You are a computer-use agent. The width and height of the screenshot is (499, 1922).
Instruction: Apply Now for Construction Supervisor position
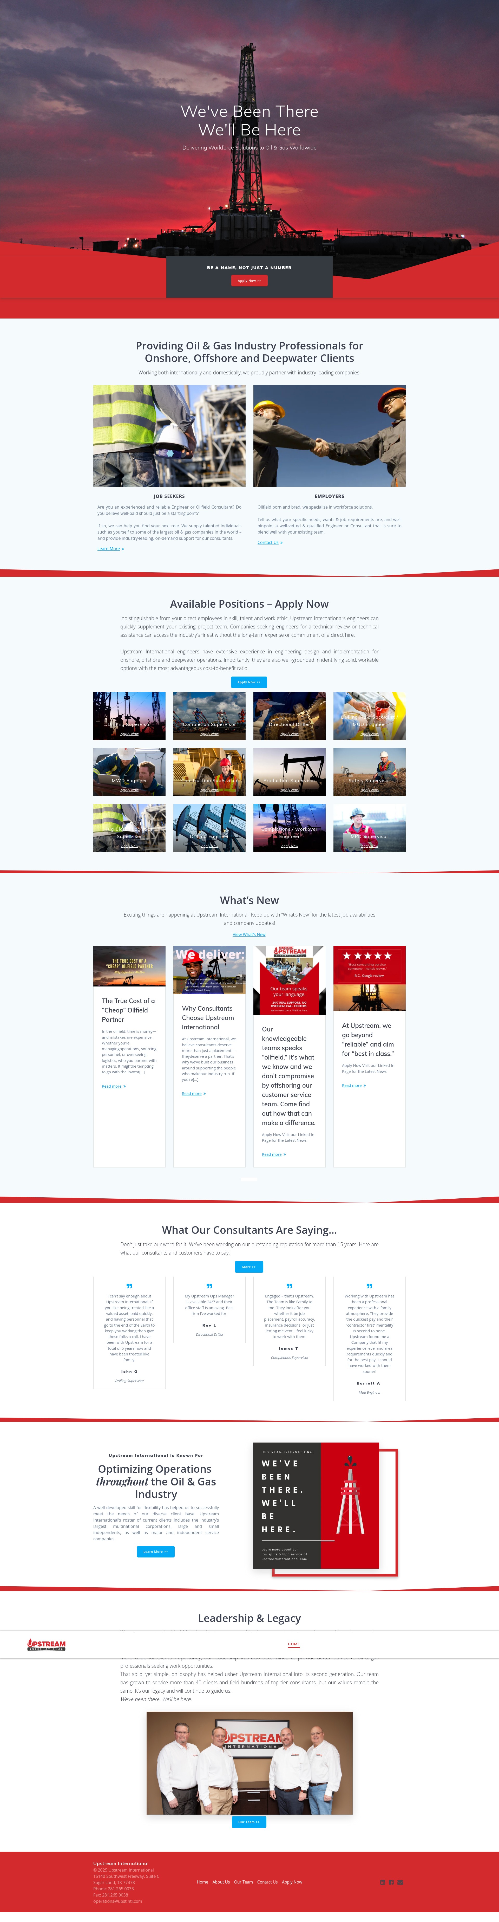209,789
